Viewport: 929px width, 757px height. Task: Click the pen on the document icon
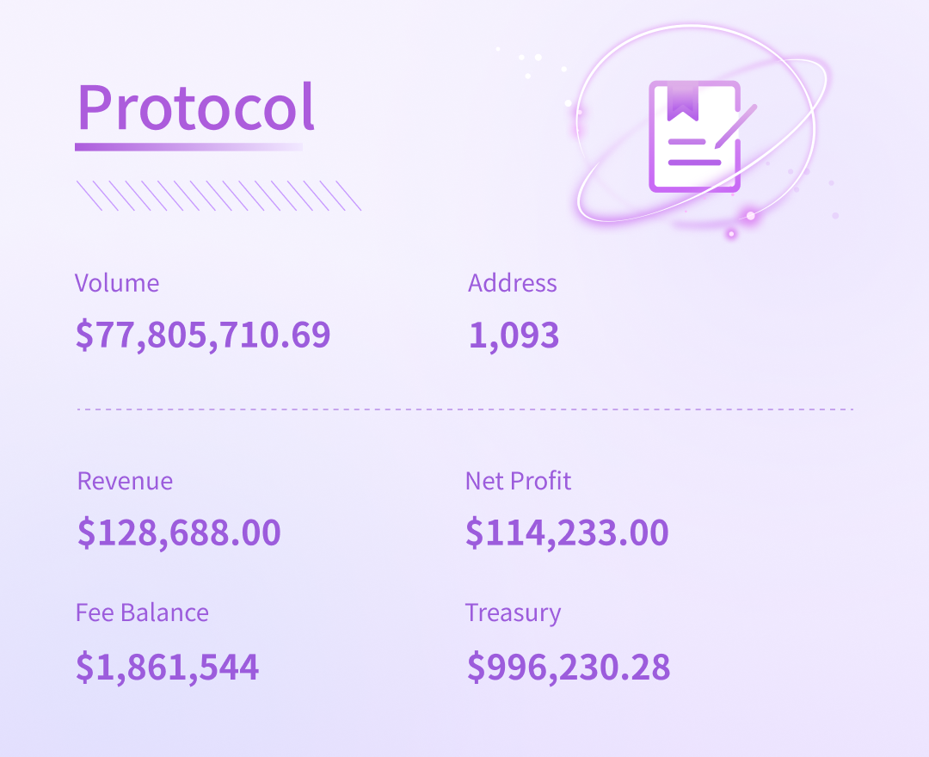click(735, 126)
